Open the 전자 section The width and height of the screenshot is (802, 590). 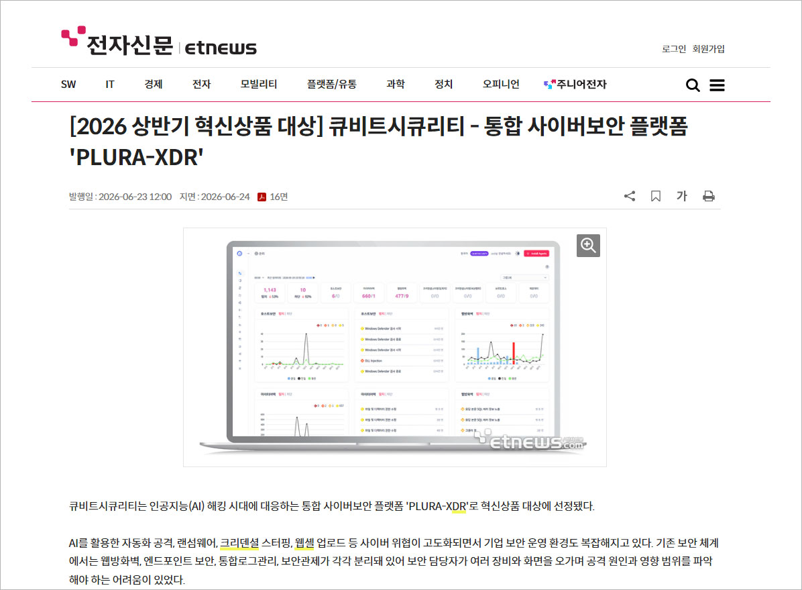pyautogui.click(x=202, y=85)
